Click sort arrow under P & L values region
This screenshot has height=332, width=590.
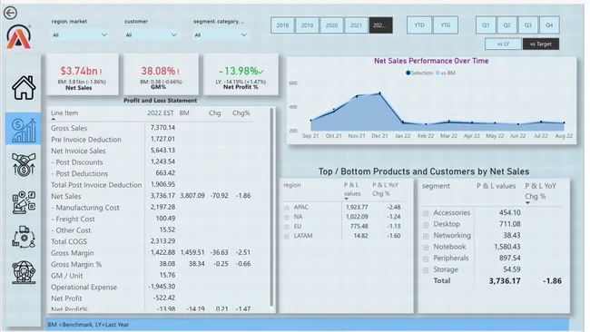(x=346, y=199)
